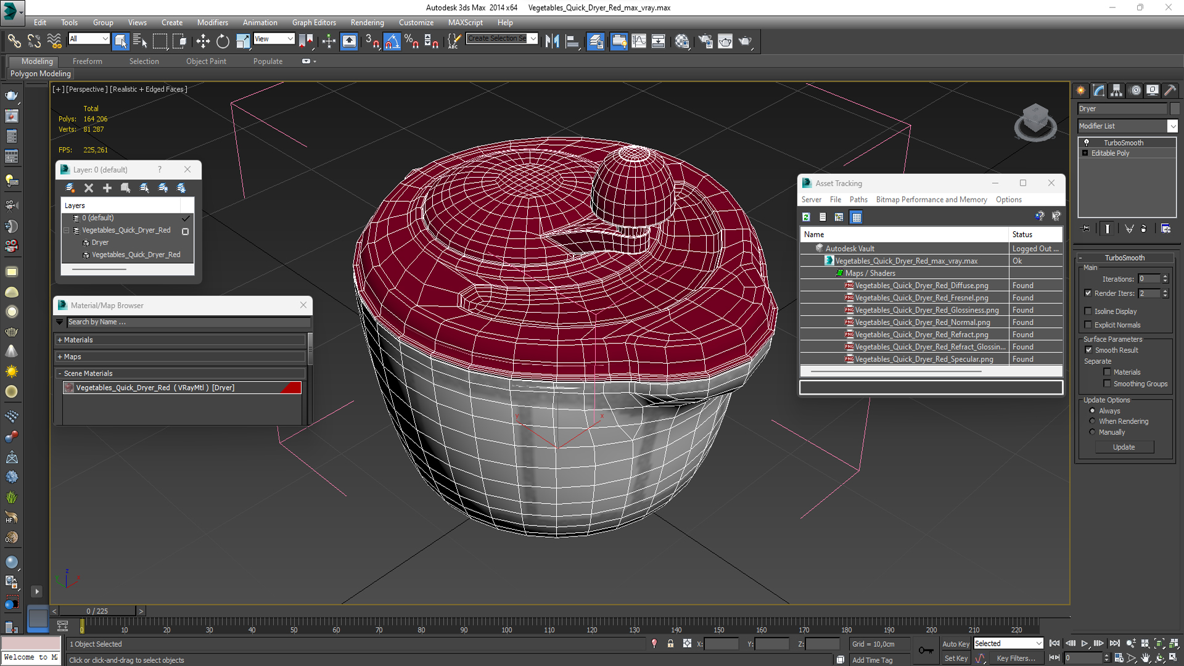Enable Isoline Display checkbox
This screenshot has height=666, width=1184.
(x=1088, y=311)
